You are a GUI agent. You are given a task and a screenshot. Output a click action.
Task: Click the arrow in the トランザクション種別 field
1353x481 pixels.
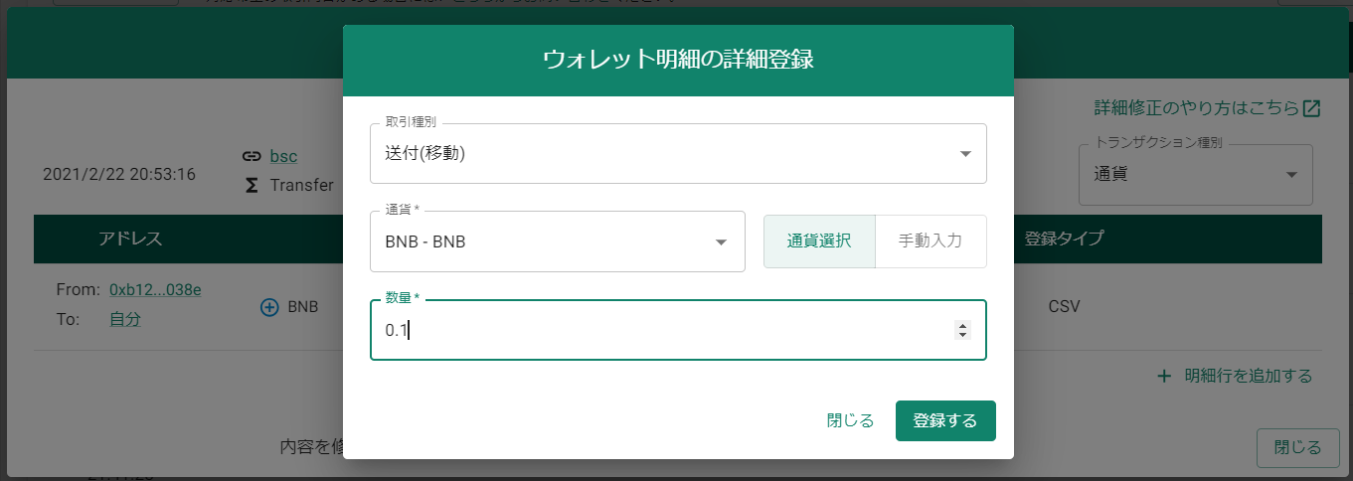click(1291, 175)
